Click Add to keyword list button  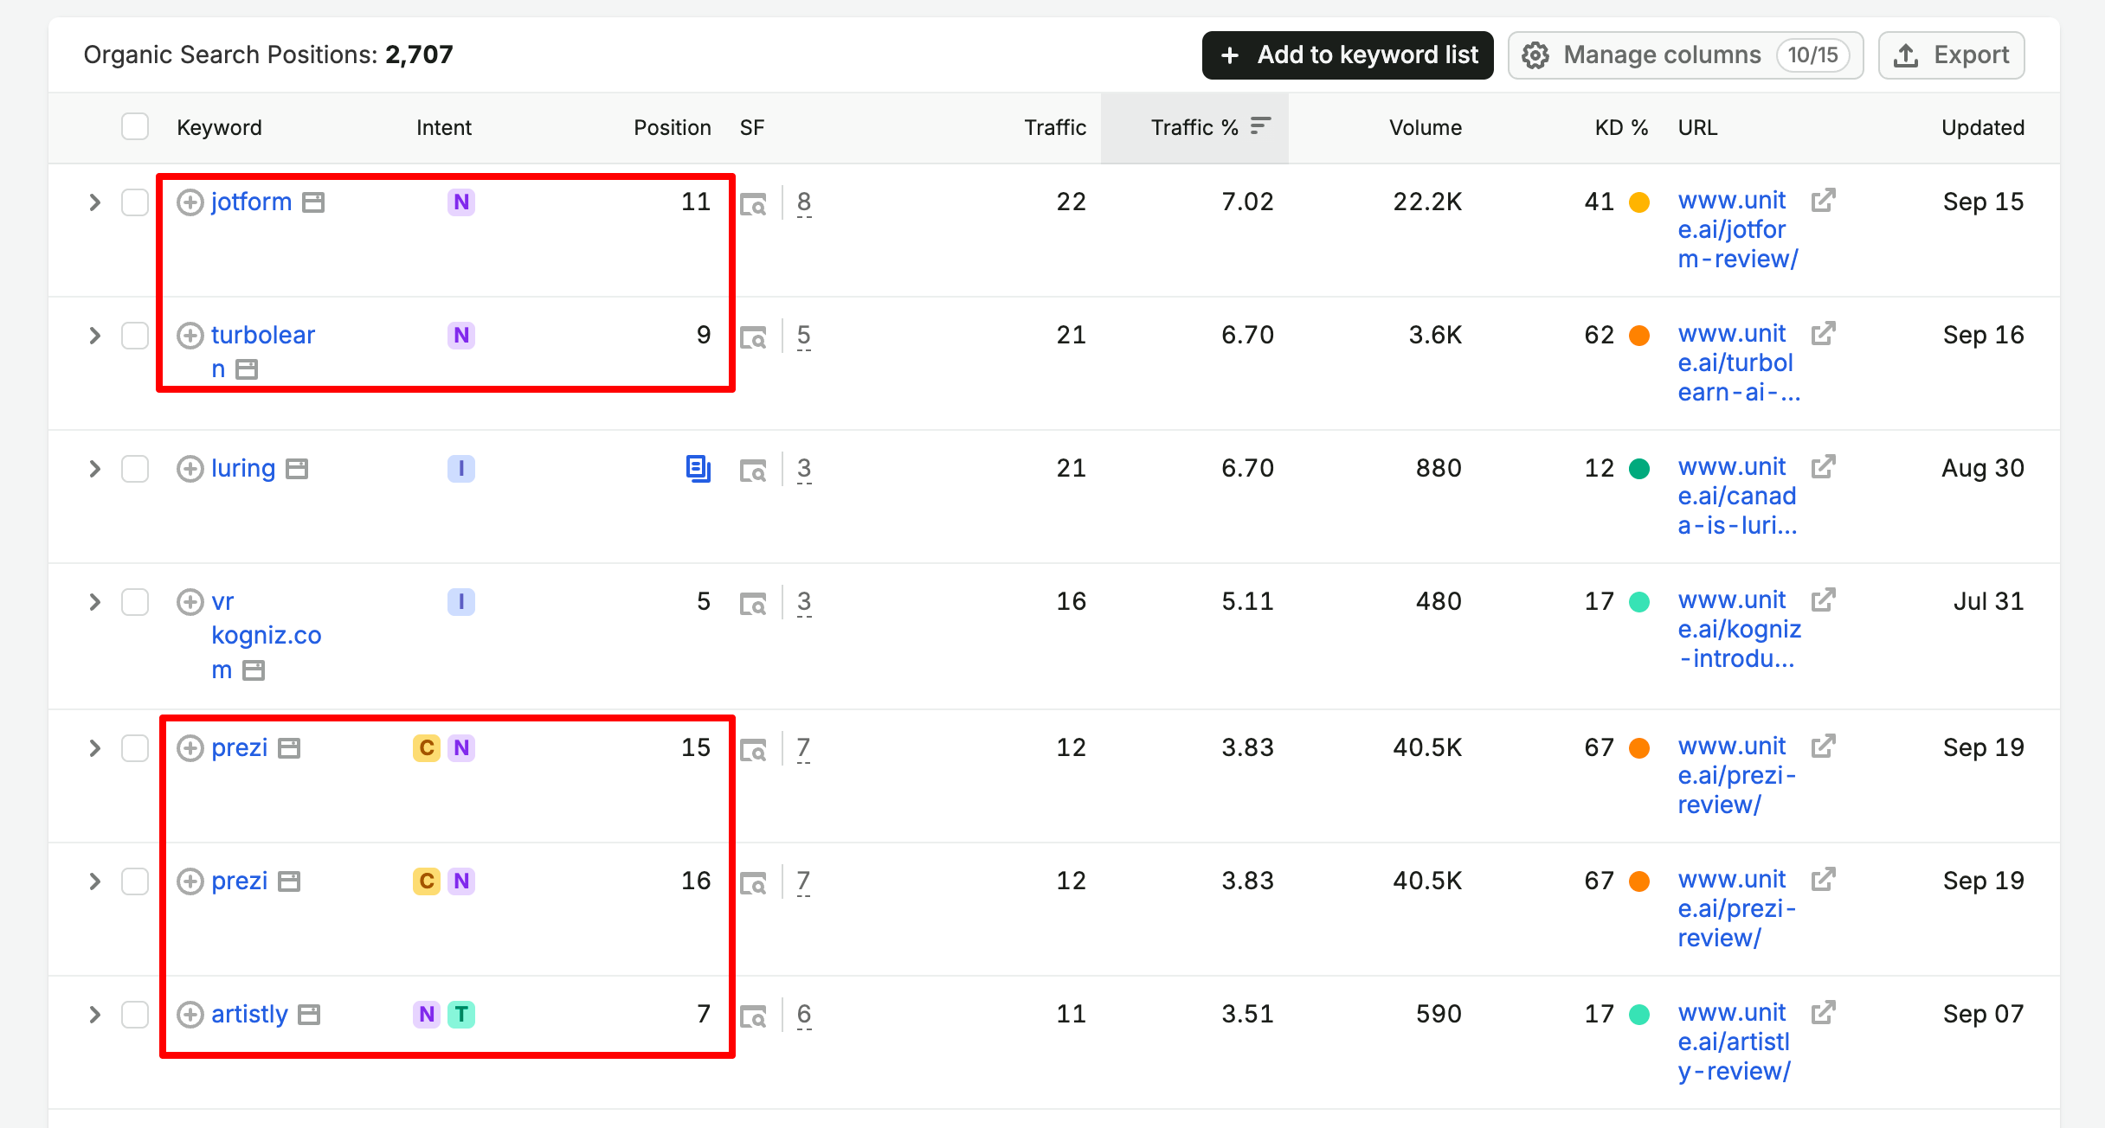pyautogui.click(x=1348, y=55)
